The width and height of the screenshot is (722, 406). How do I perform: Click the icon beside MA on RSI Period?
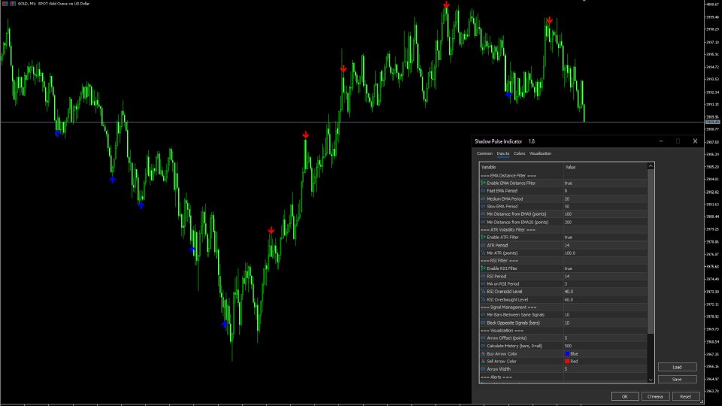coord(483,283)
